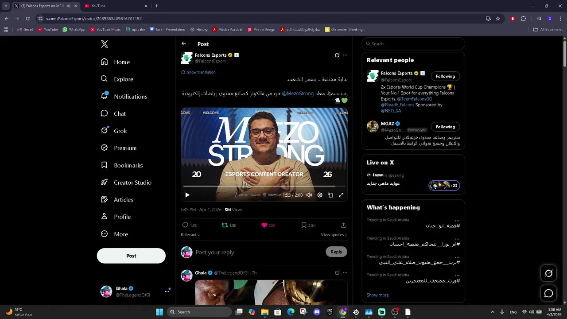Click the gray Reply button
567x319 pixels.
pyautogui.click(x=336, y=252)
